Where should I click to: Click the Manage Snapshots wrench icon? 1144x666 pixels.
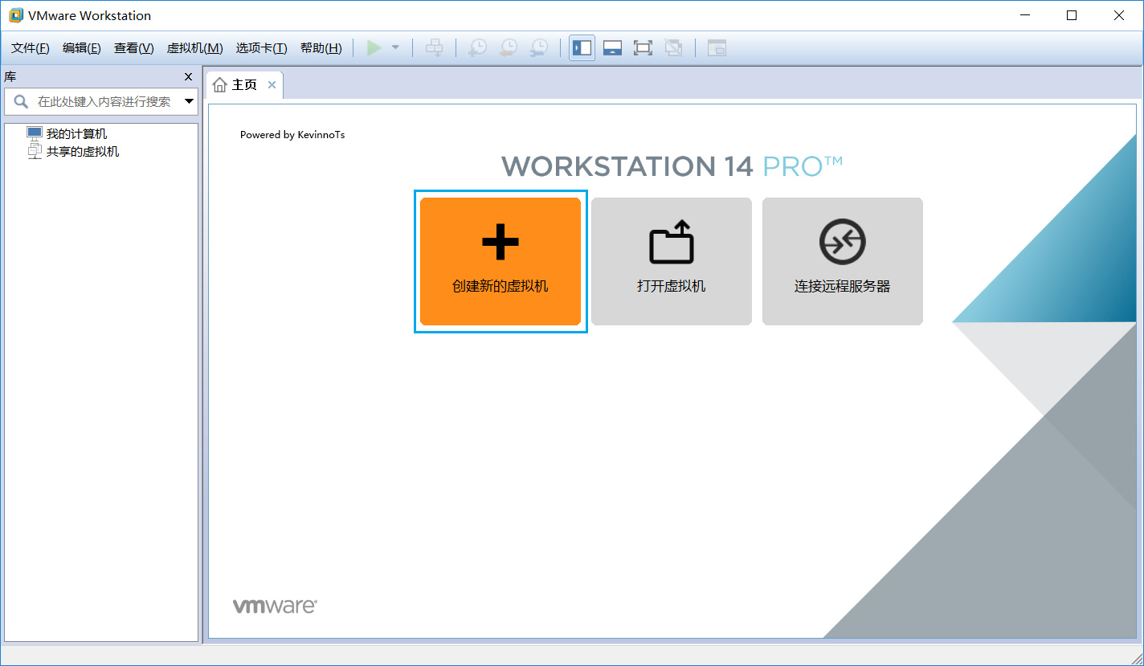tap(539, 48)
